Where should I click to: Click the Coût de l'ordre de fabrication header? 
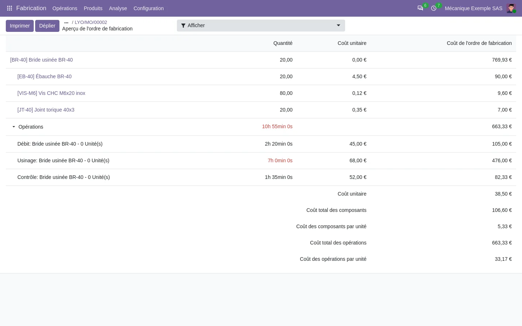tap(479, 43)
